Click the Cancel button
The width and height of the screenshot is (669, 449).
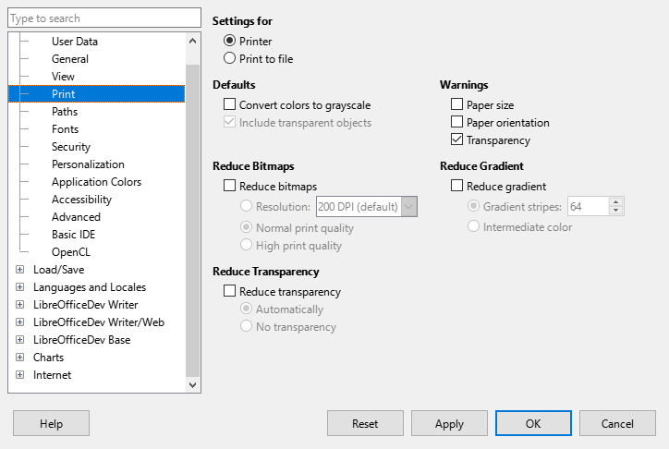pyautogui.click(x=617, y=423)
